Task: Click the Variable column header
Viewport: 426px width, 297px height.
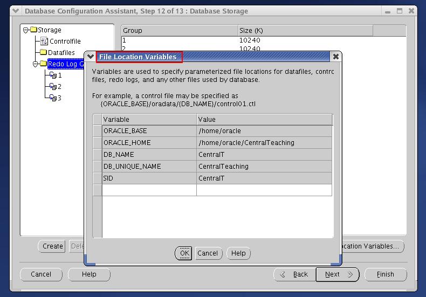Action: click(x=149, y=120)
